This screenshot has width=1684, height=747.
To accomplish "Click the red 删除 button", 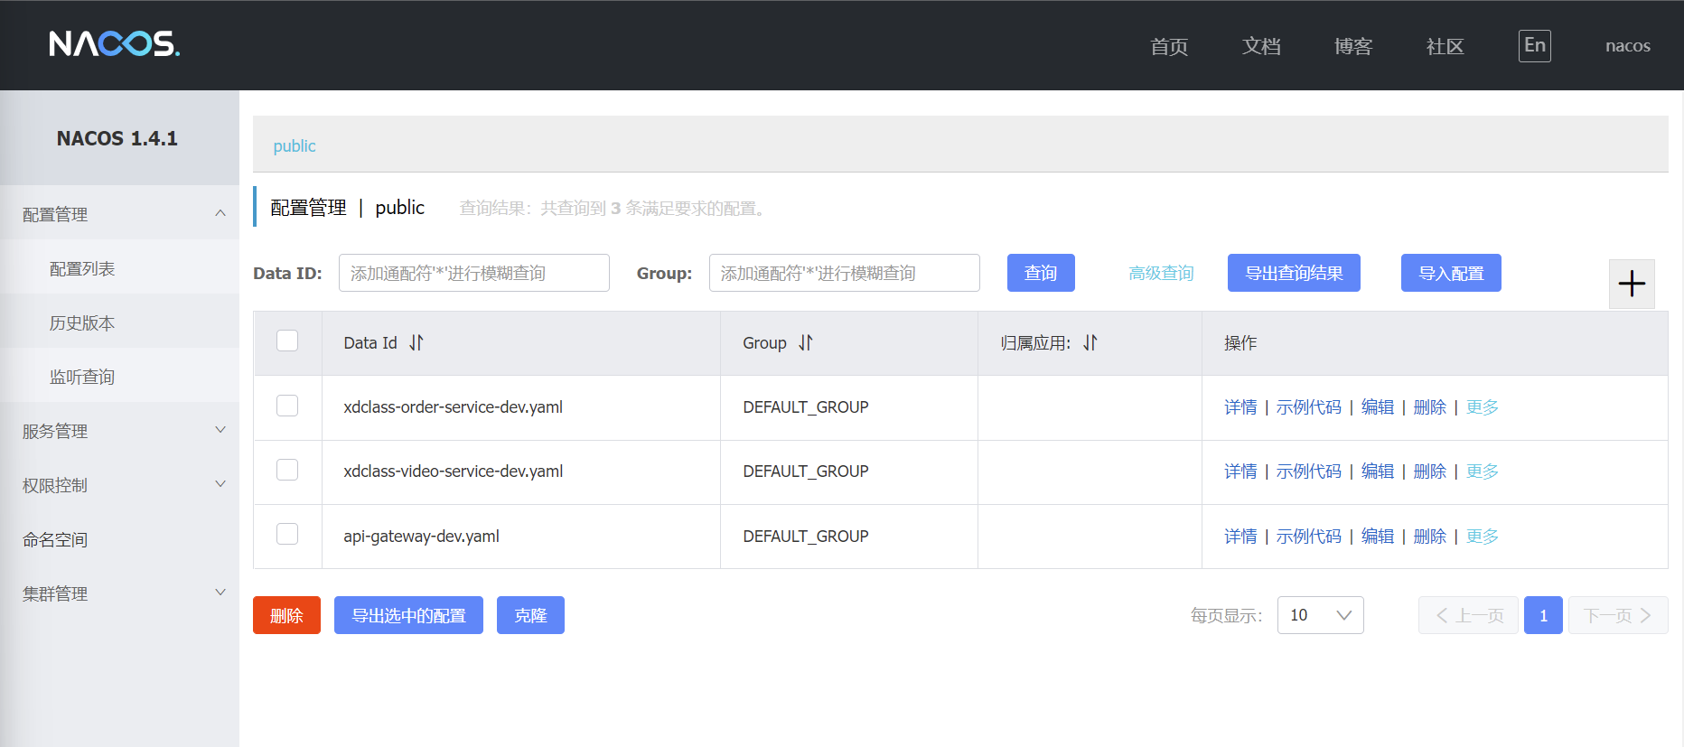I will [x=286, y=615].
